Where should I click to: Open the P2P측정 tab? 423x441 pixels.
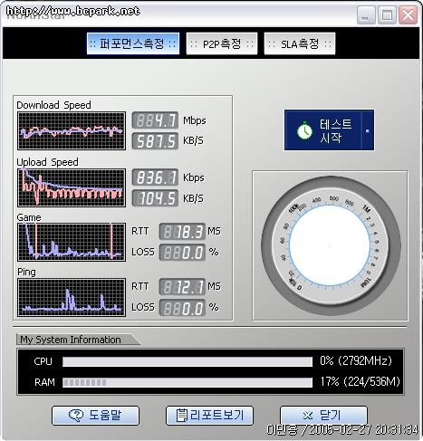click(222, 43)
